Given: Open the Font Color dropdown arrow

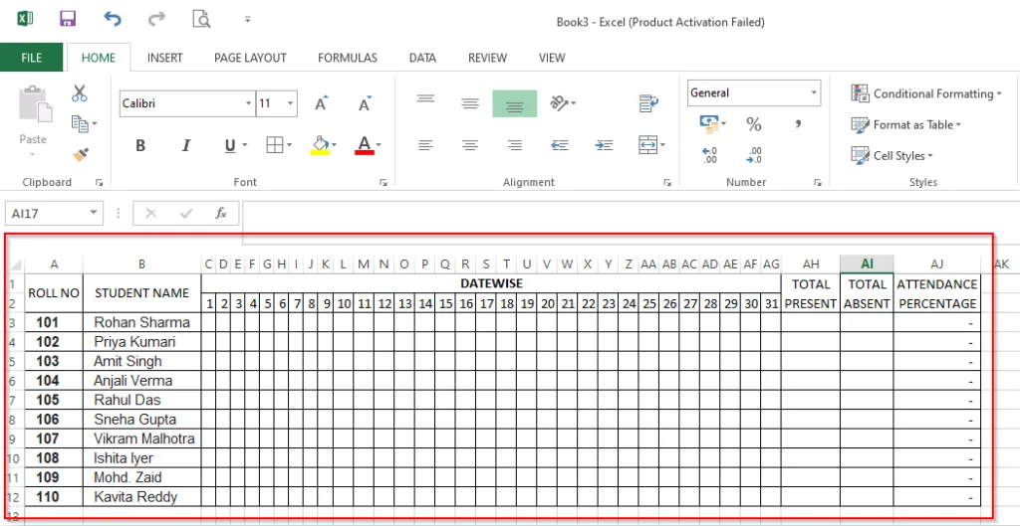Looking at the screenshot, I should pos(379,145).
